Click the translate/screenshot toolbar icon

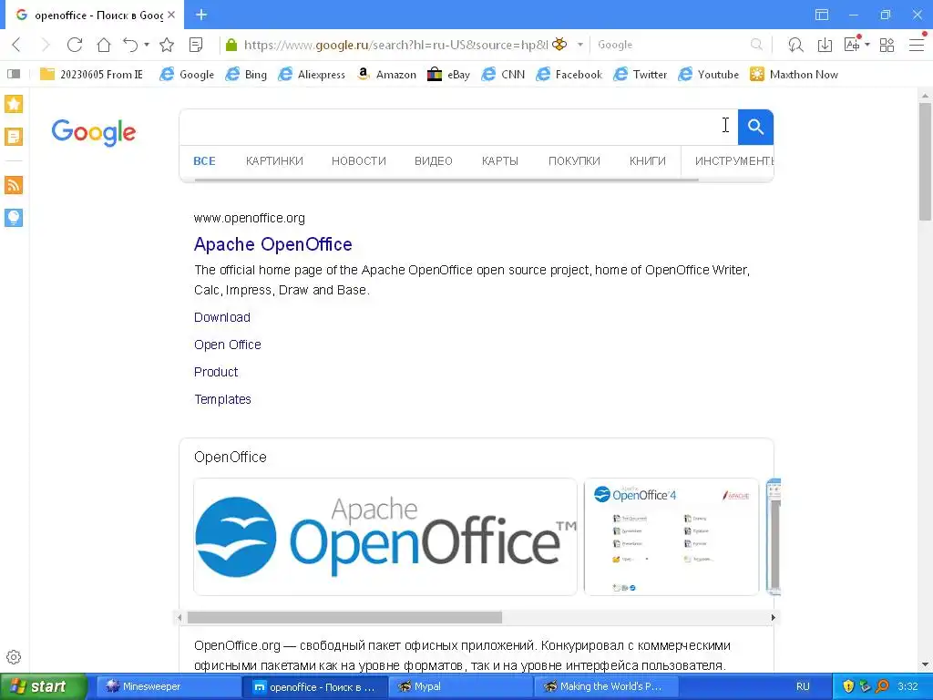[853, 44]
